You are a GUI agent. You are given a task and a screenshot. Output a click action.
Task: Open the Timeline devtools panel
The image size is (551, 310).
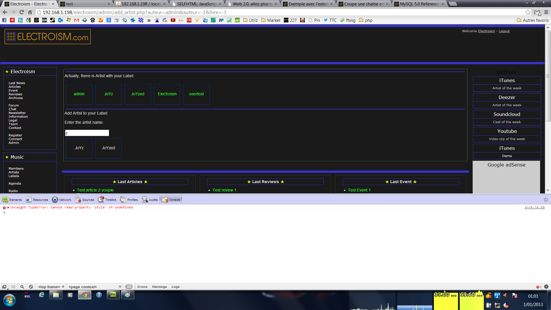[x=107, y=200]
